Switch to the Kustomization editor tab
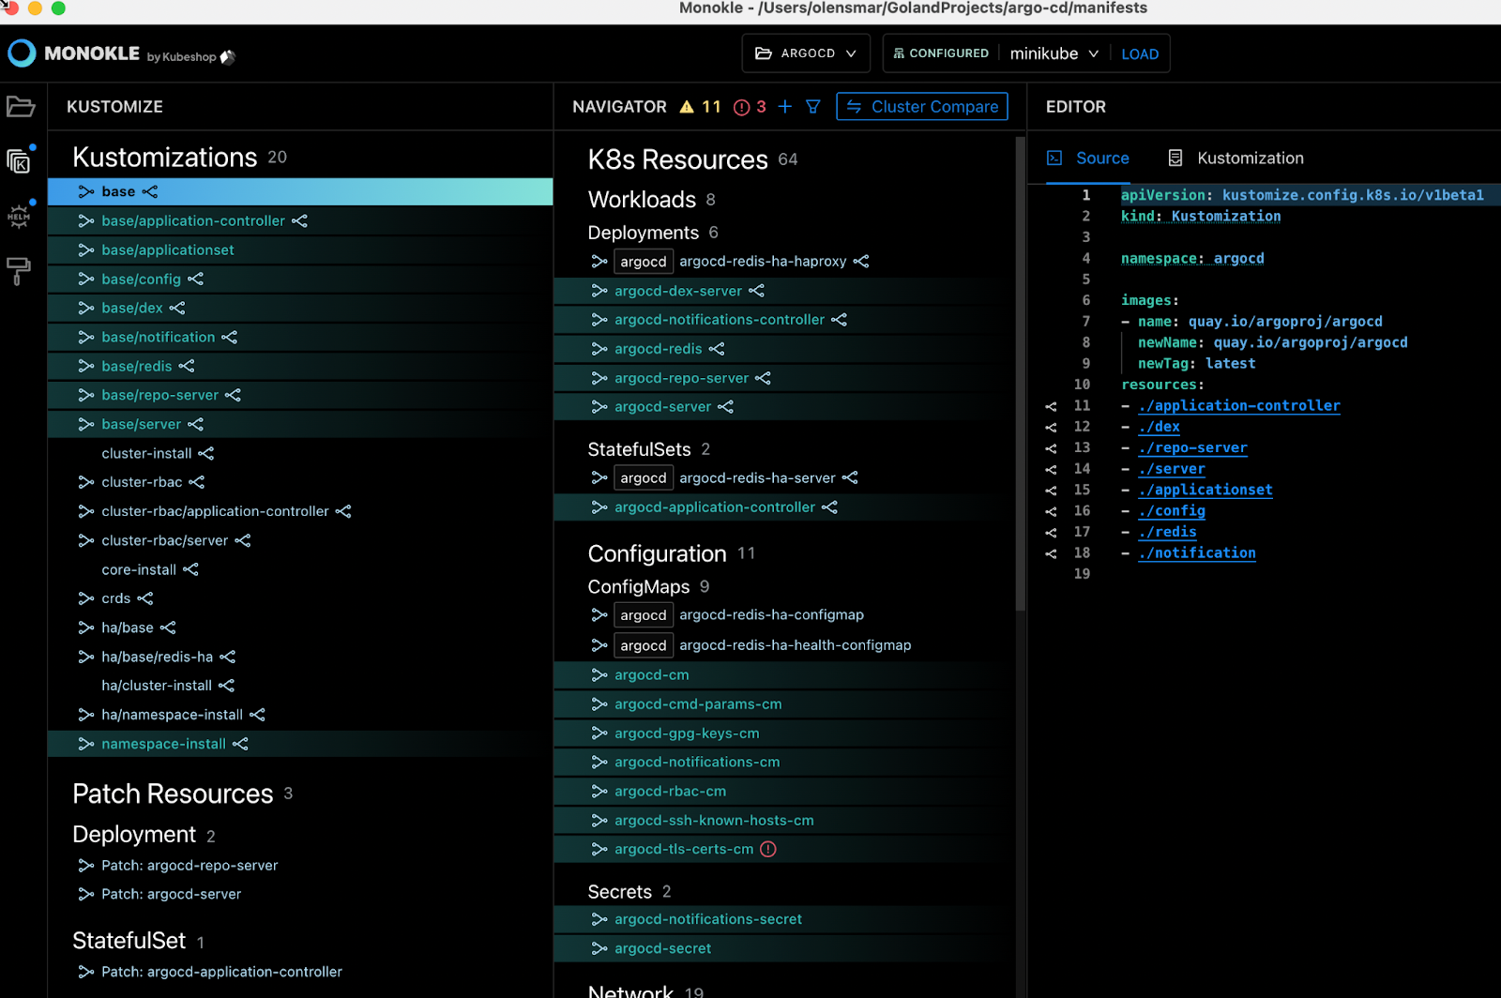1501x998 pixels. click(x=1236, y=158)
